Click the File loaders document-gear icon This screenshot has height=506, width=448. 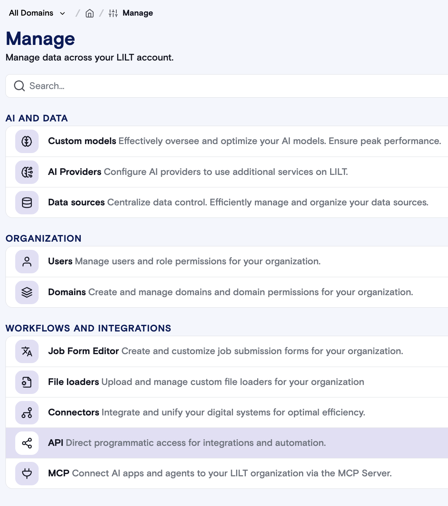27,382
